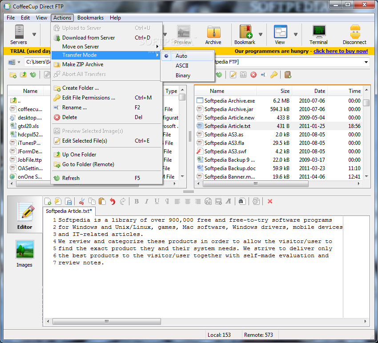The image size is (378, 343).
Task: Click the editor paste clipboard icon
Action: pos(102,201)
